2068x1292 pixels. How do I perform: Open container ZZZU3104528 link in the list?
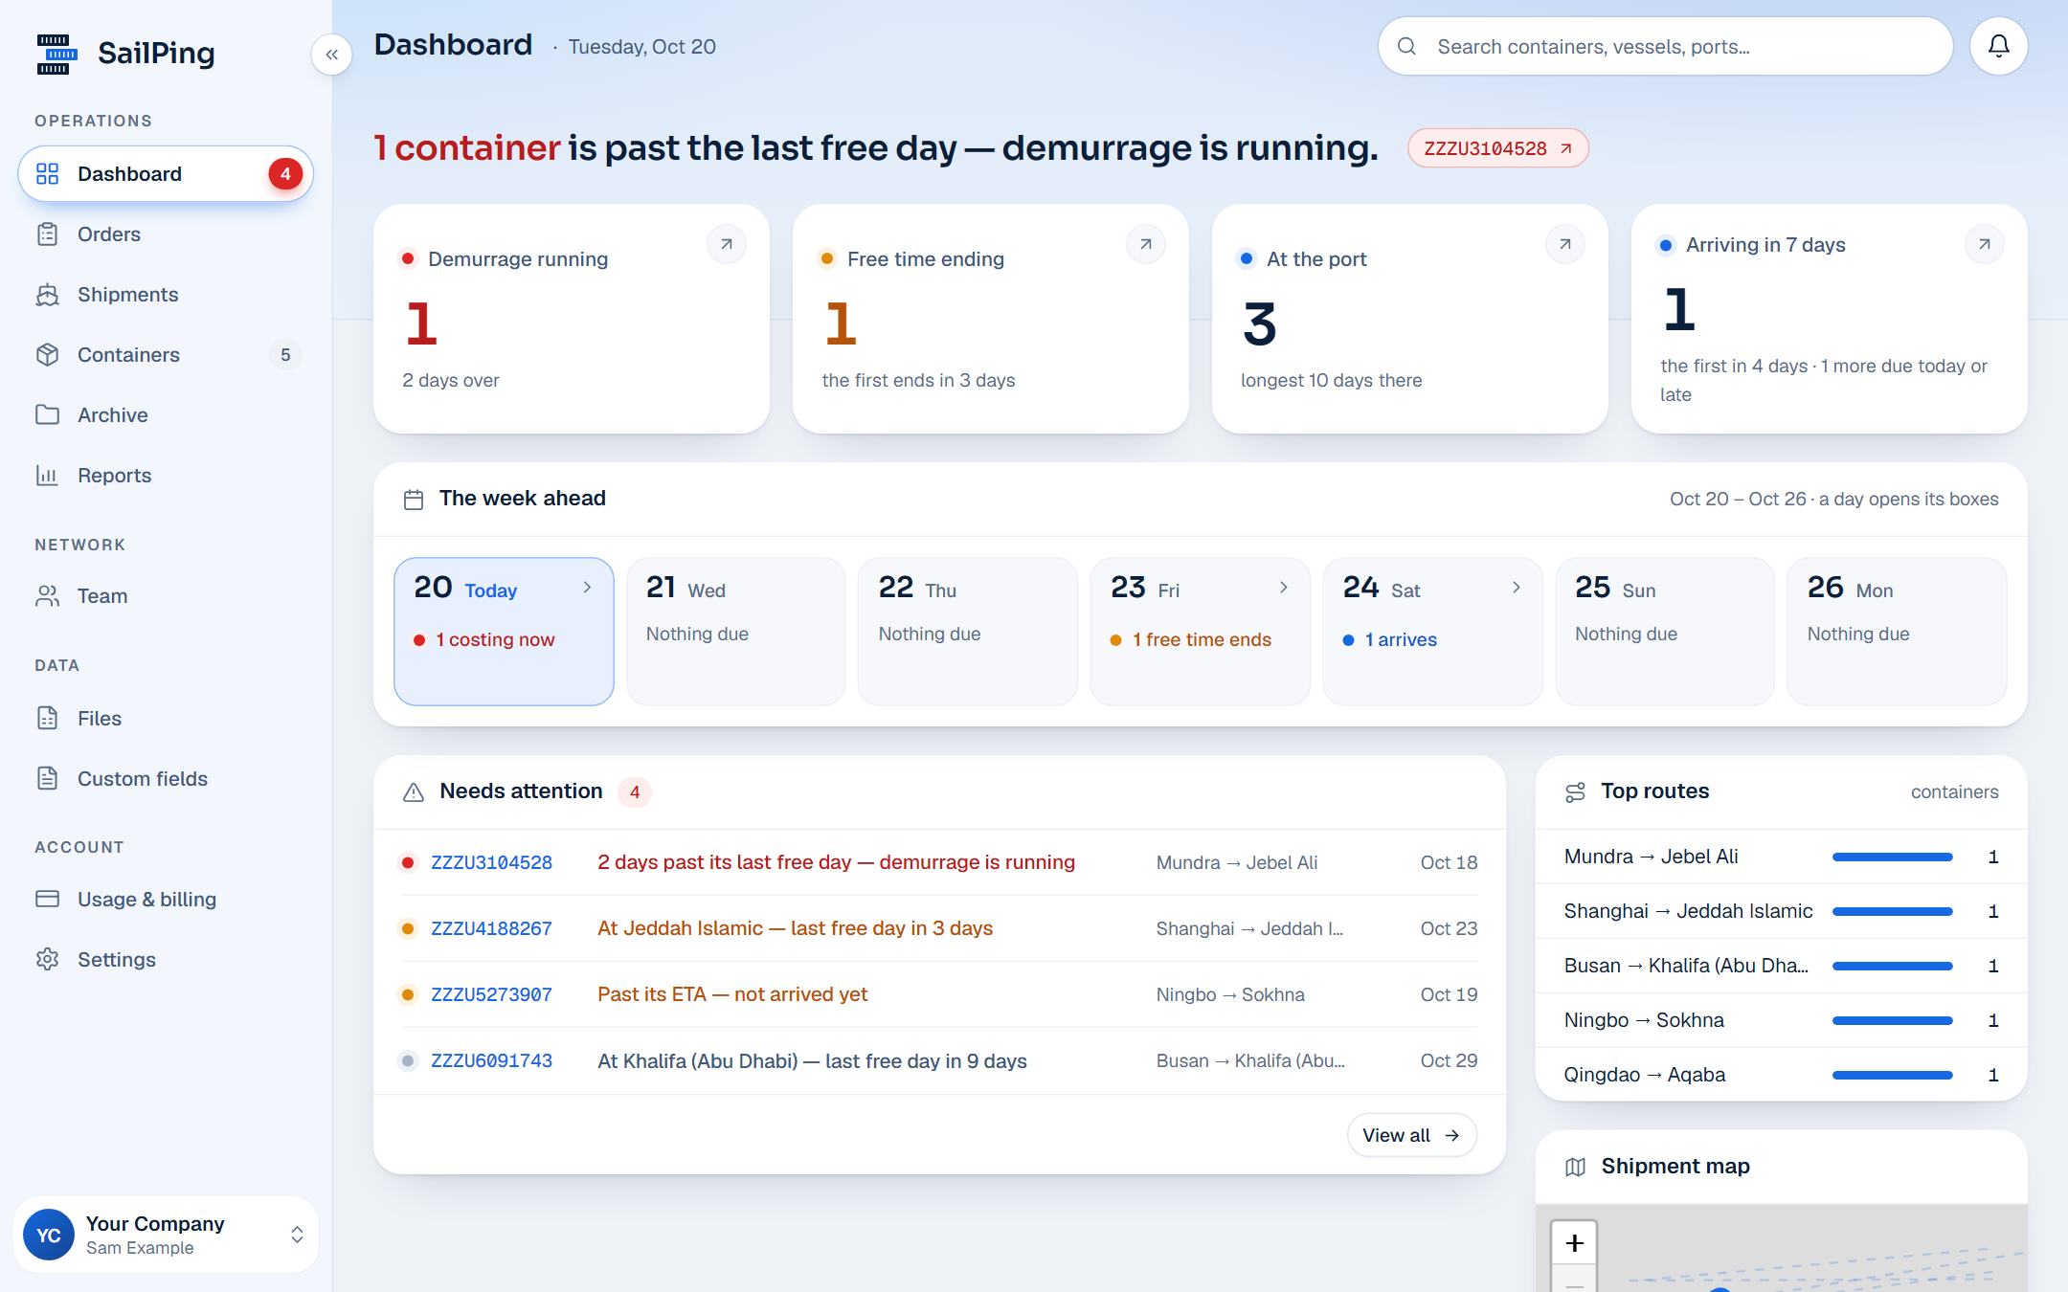point(491,862)
